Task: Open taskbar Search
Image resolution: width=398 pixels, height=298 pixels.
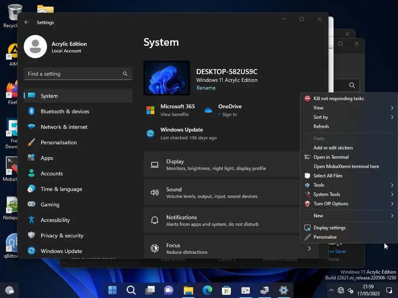Action: [131, 290]
